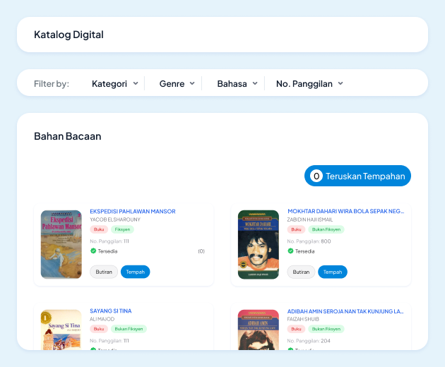The image size is (445, 367).
Task: Open the SAYANG SI TINA title link
Action: [111, 311]
